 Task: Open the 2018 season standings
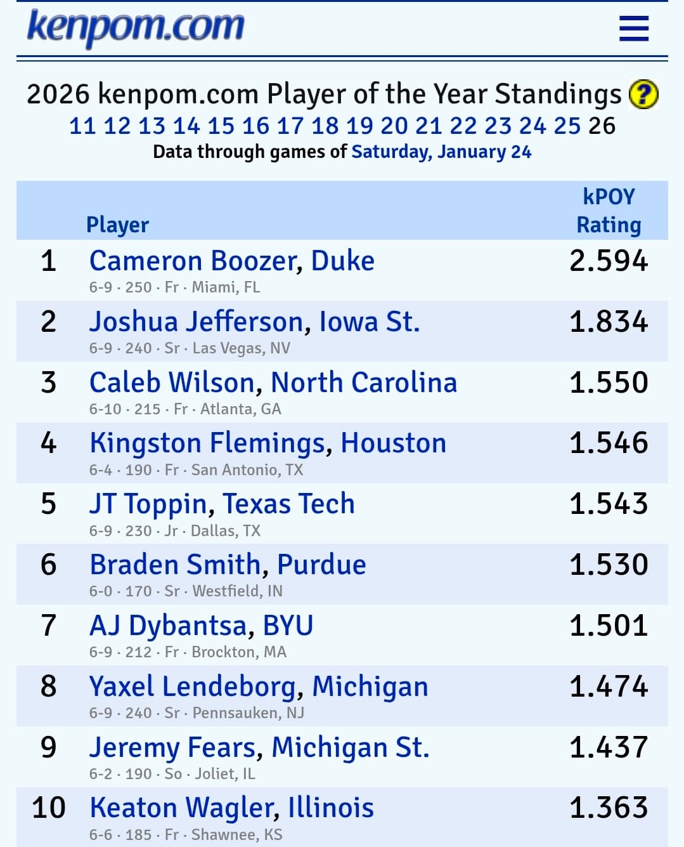pos(325,126)
